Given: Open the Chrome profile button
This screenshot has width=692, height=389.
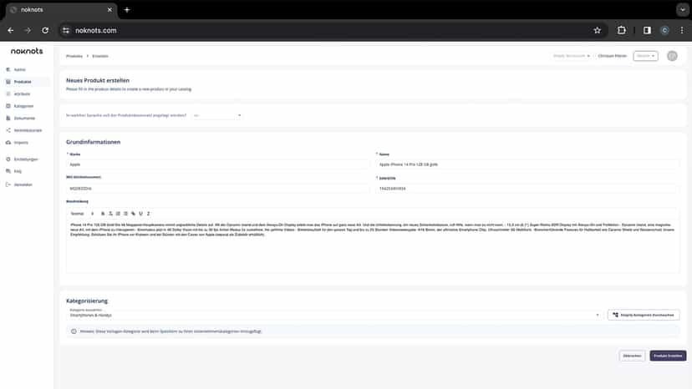Looking at the screenshot, I should coord(664,30).
